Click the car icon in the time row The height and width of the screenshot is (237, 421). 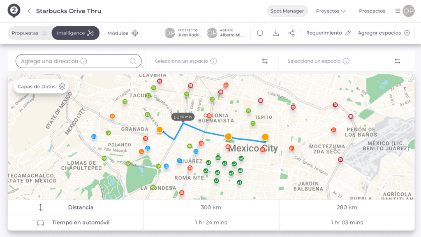[41, 223]
